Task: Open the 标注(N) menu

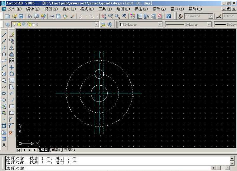Action: [141, 9]
